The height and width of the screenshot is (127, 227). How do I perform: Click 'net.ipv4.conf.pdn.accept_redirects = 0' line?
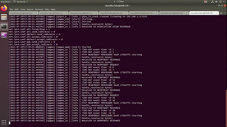click(x=33, y=44)
